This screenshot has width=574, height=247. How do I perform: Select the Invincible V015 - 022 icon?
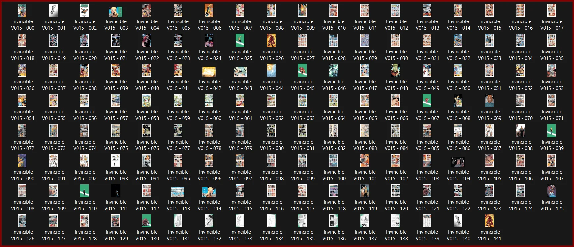147,41
